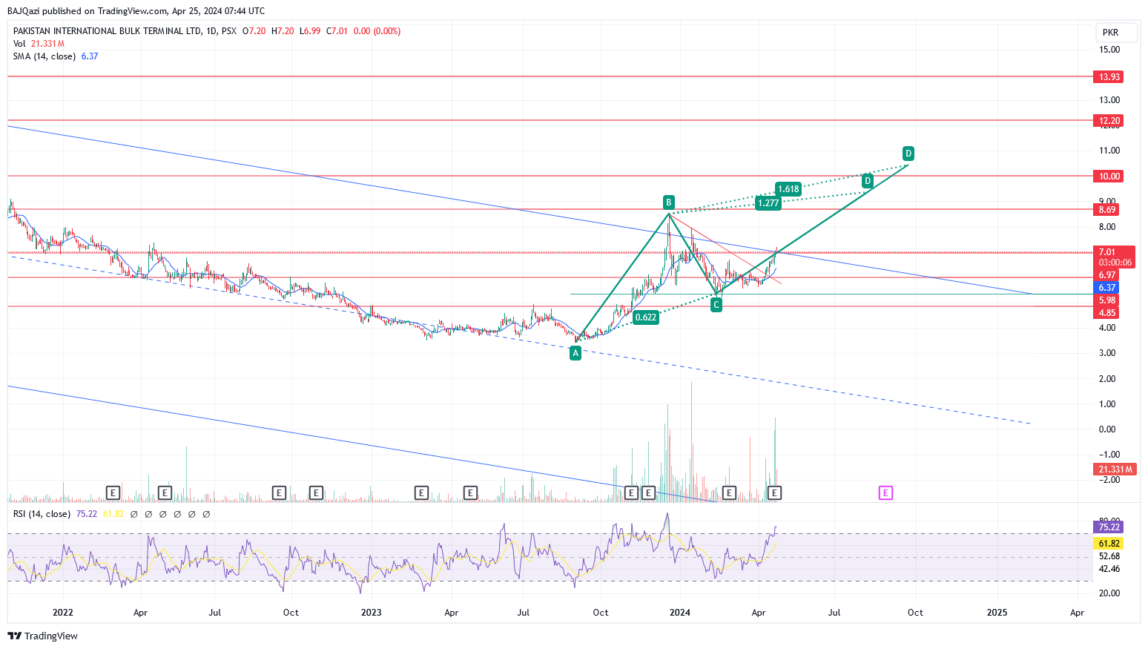
Task: Click the TradingView logo at bottom left
Action: point(43,636)
